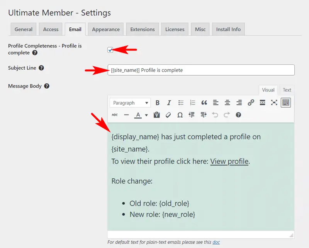Go to Licenses tab
Image resolution: width=309 pixels, height=248 pixels.
click(x=175, y=29)
